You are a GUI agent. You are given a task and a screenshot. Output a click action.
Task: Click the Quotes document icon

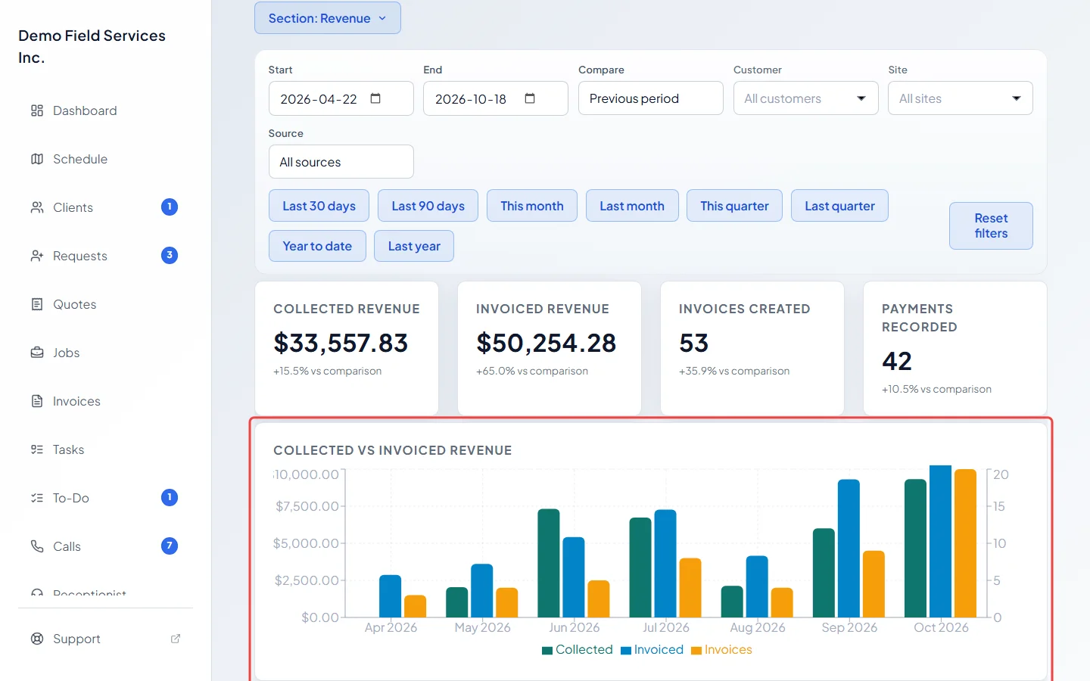click(x=37, y=304)
